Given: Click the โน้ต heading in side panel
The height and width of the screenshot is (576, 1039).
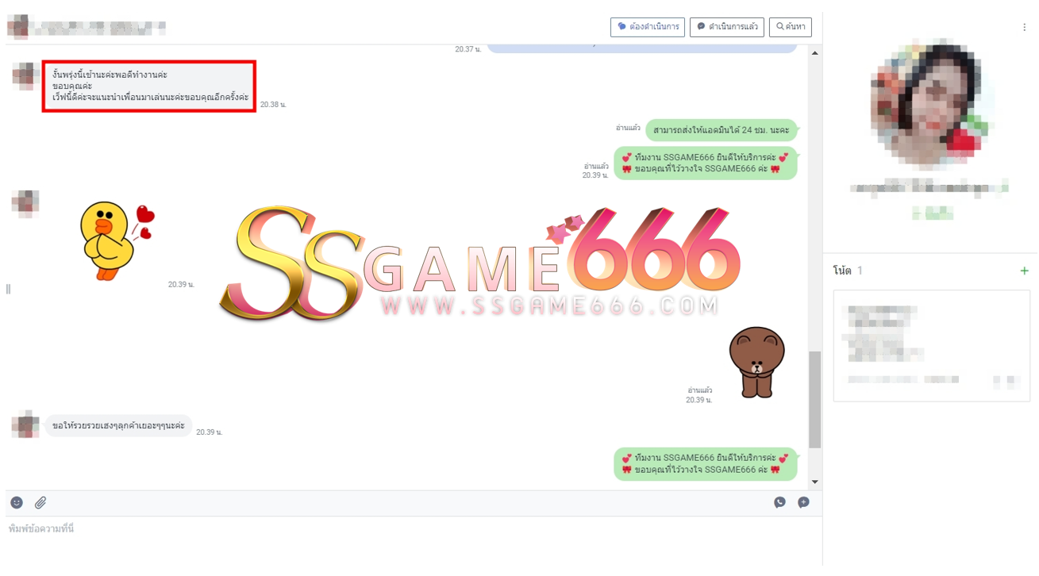Looking at the screenshot, I should [842, 271].
